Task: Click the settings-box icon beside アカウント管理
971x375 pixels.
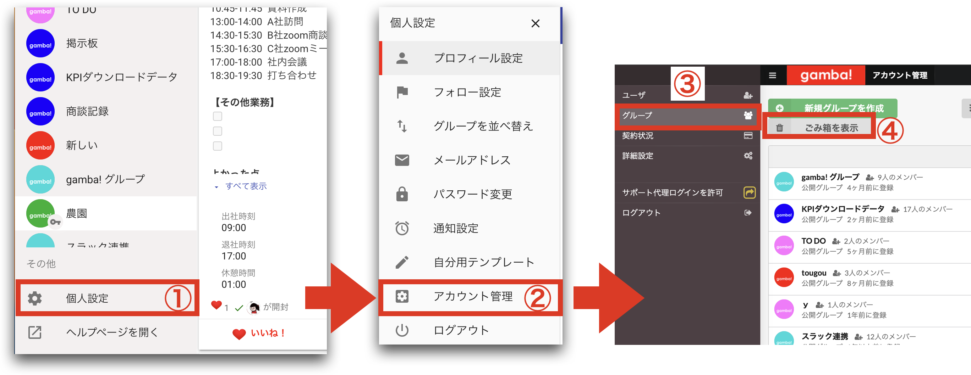Action: 402,297
